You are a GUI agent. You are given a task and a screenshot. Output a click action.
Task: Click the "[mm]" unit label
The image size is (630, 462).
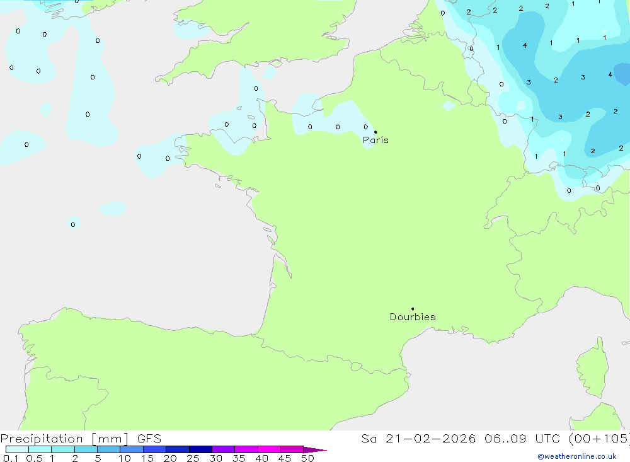110,439
